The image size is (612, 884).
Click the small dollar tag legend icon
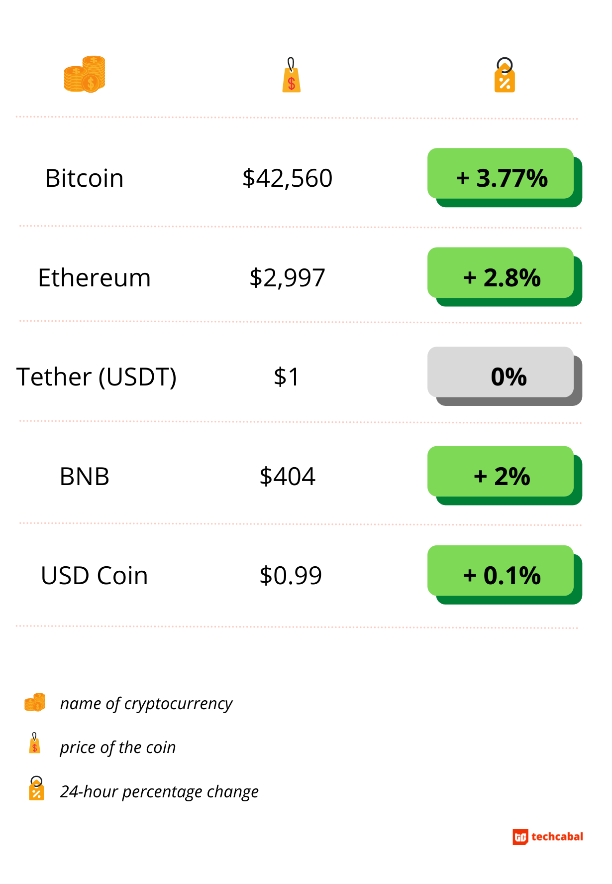click(x=34, y=743)
